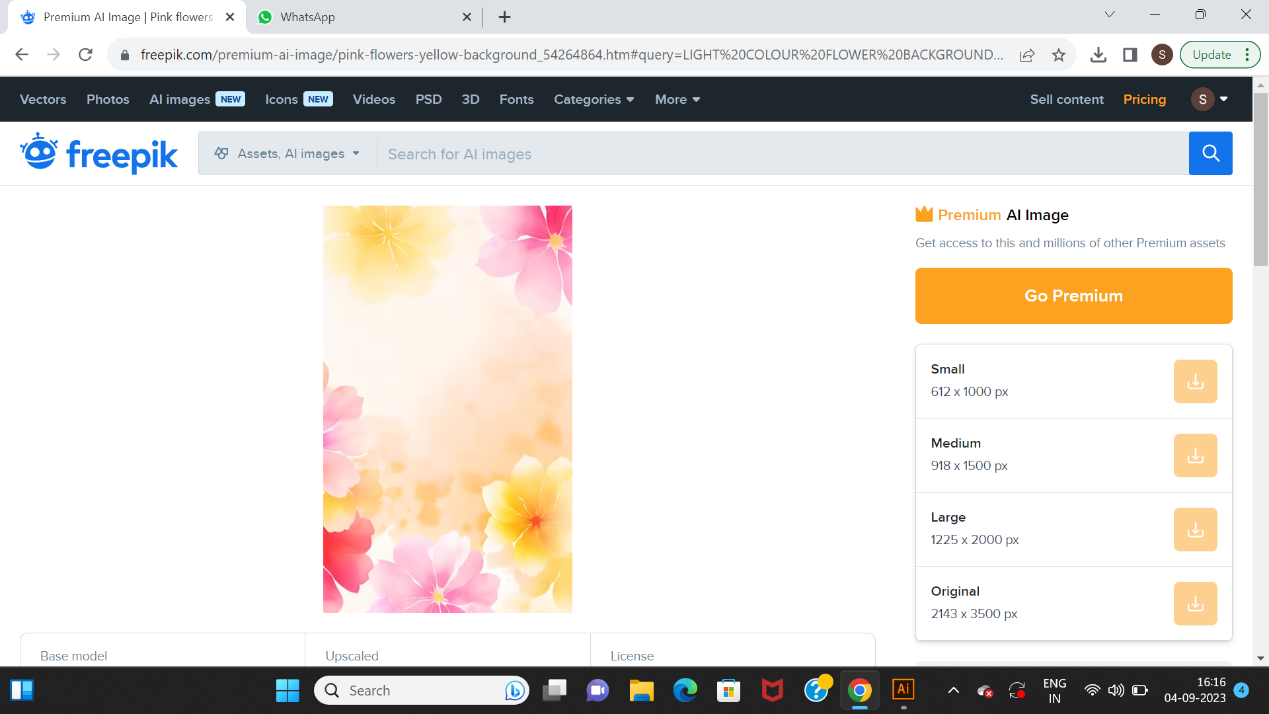Screen dimensions: 1269x714
Task: Download the Original 2143 x 3500 size
Action: (x=1195, y=604)
